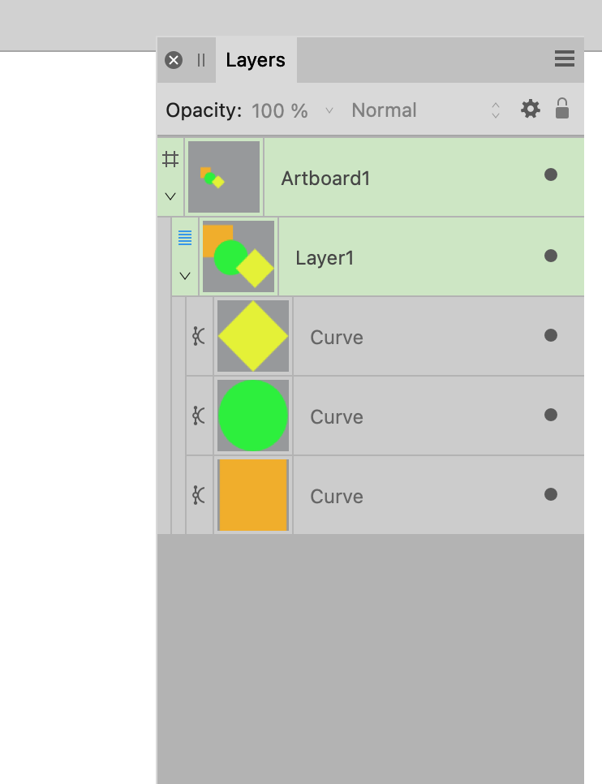Screen dimensions: 602x784
Task: Select the Artboard1 layer row
Action: coord(371,177)
